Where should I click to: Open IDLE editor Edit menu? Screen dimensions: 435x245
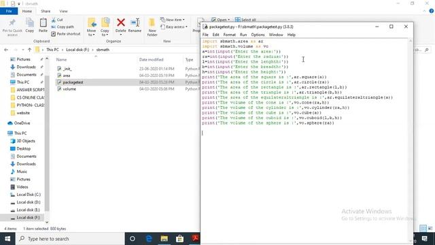pyautogui.click(x=216, y=35)
